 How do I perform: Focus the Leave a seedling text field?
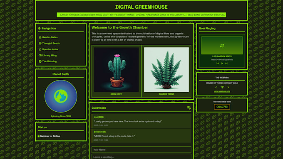(x=141, y=157)
